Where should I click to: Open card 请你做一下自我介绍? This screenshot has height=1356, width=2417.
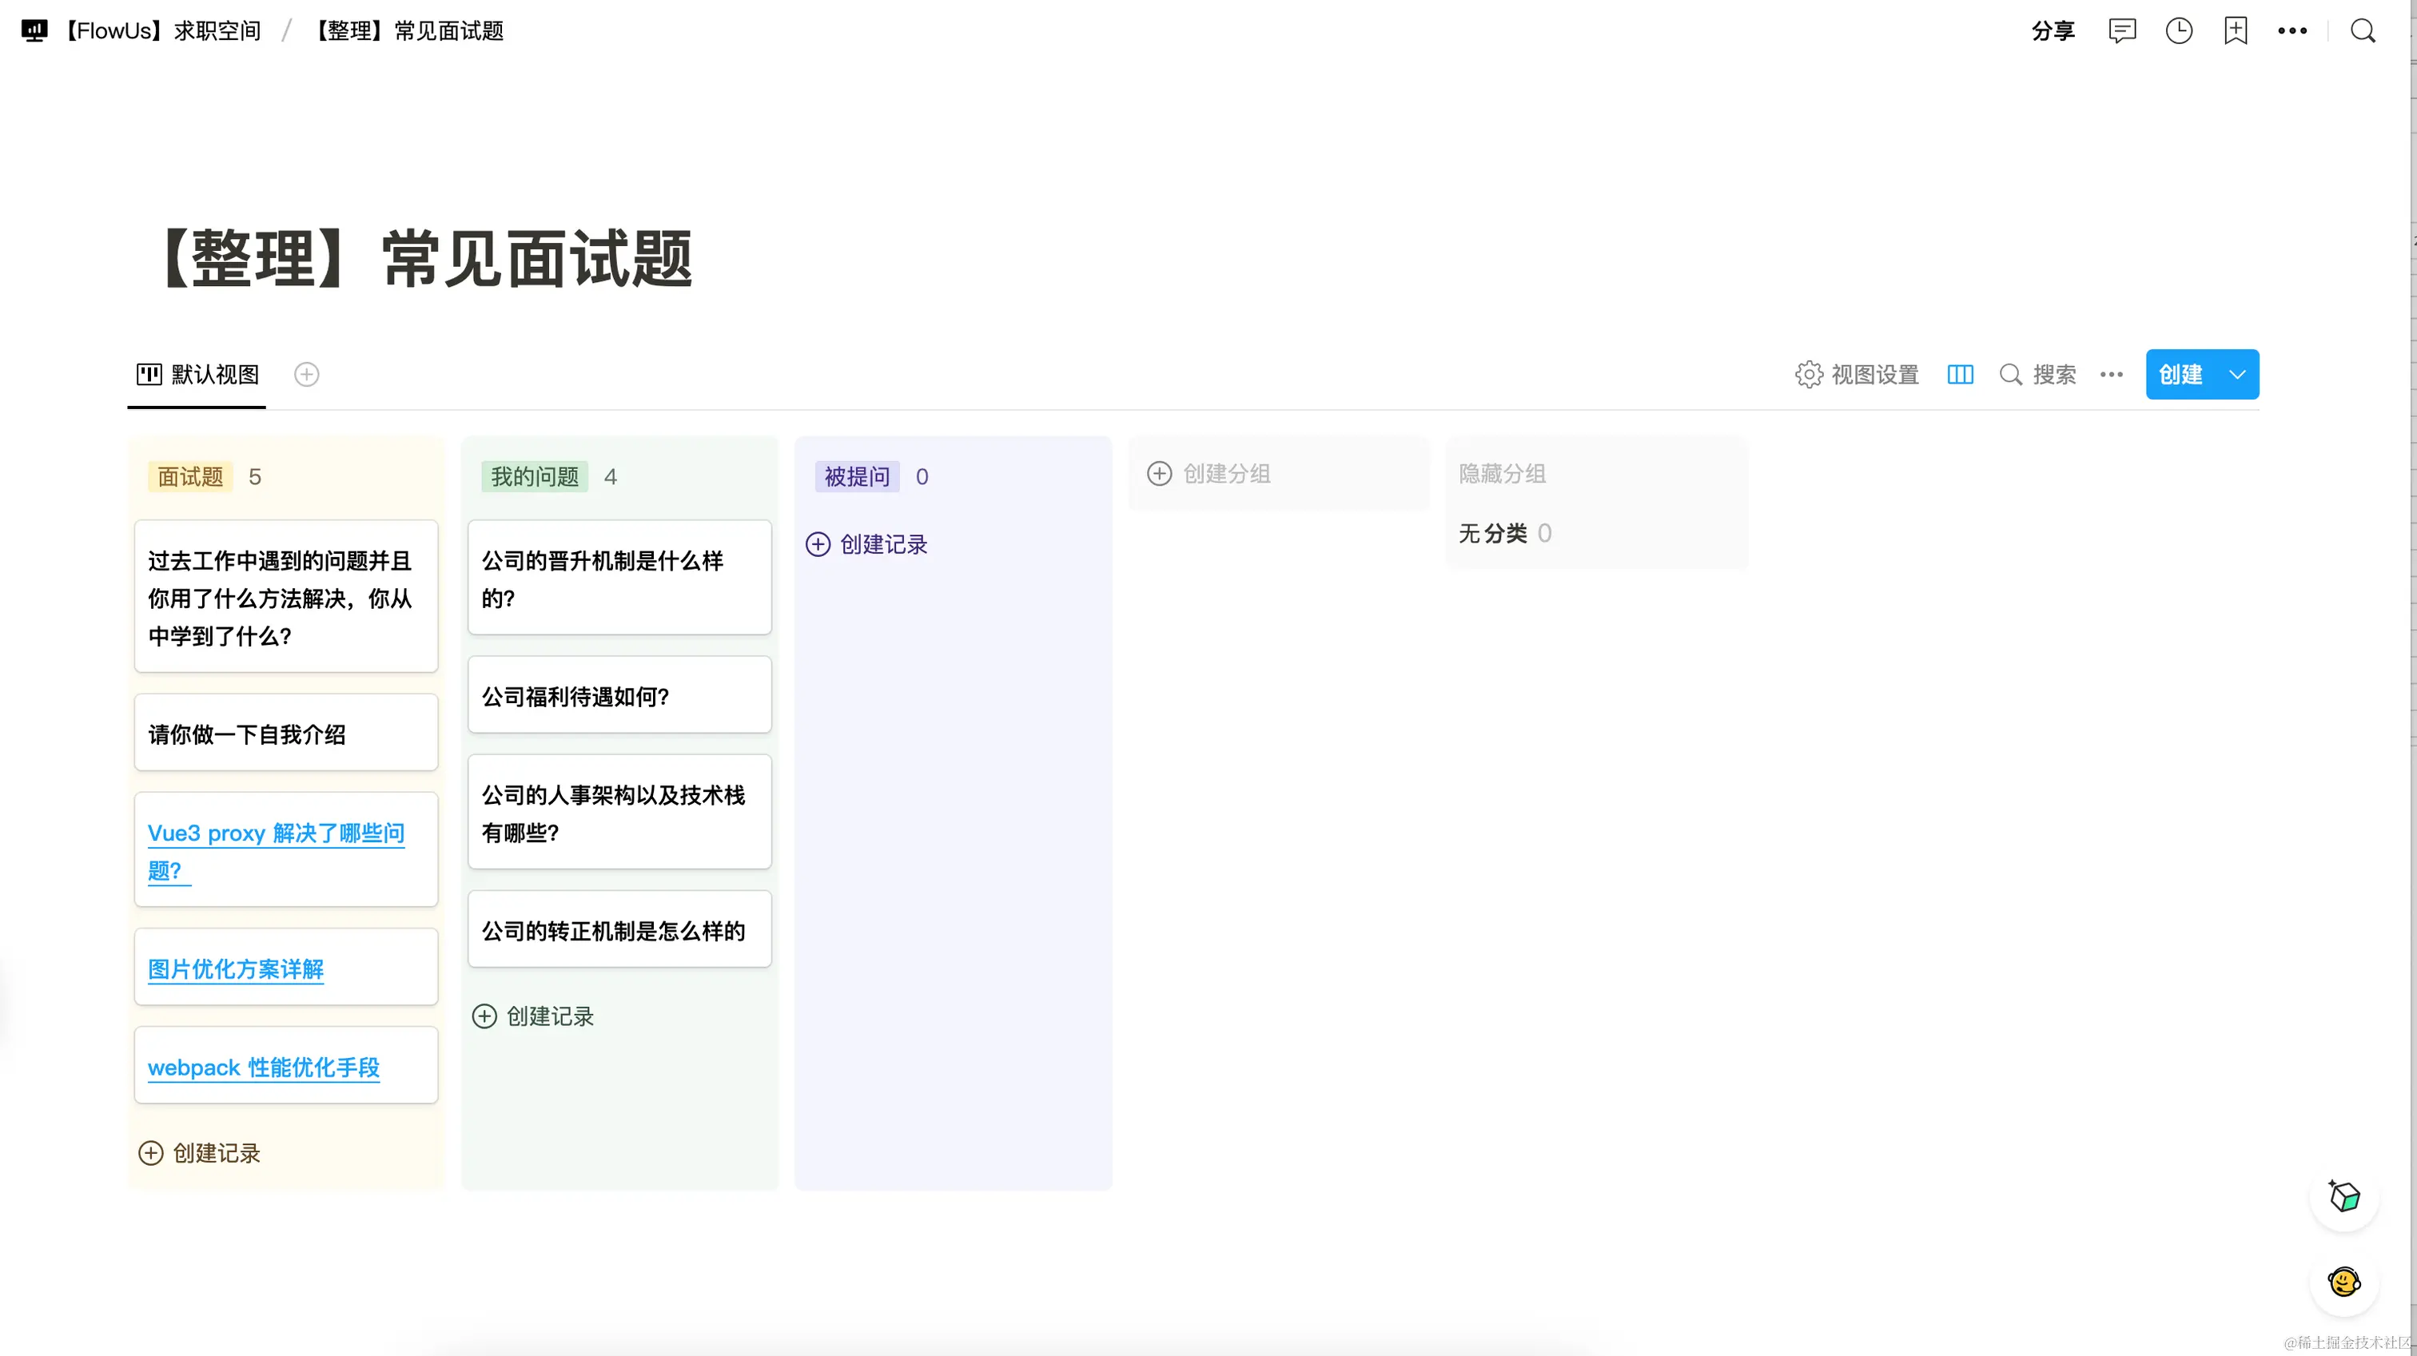click(x=286, y=733)
